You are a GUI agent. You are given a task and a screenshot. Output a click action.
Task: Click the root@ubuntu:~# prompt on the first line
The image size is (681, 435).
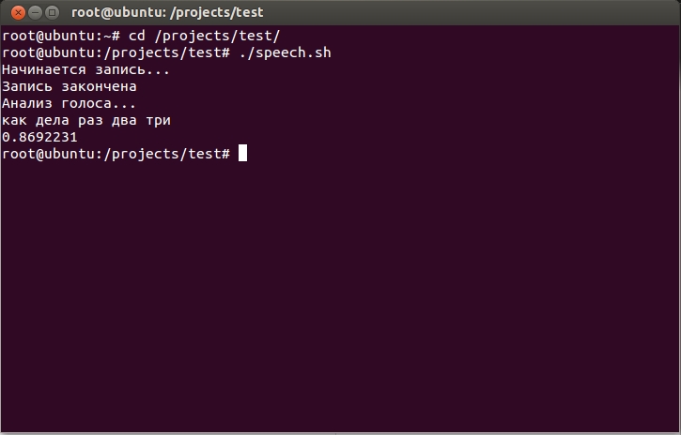coord(60,36)
